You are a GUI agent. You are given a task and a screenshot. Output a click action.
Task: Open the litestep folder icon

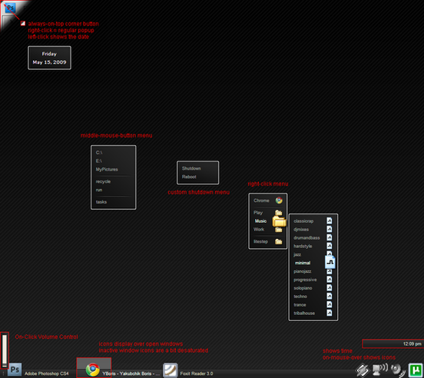click(x=279, y=241)
